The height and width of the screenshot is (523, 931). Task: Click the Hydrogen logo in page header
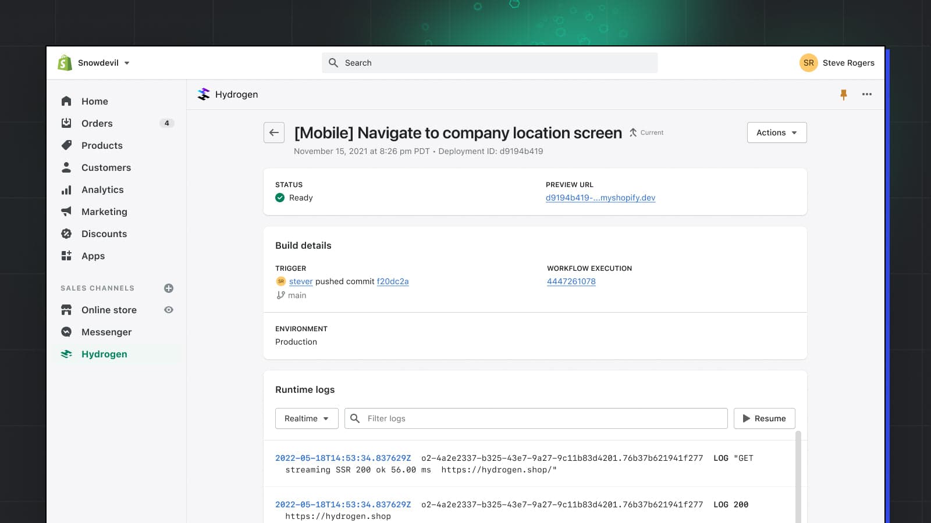(204, 94)
